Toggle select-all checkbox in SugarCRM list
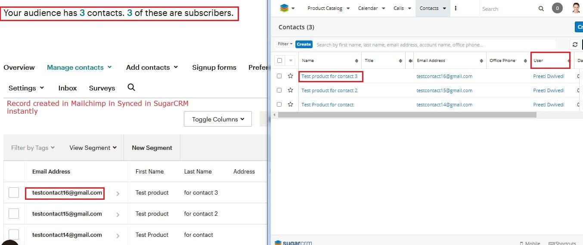The width and height of the screenshot is (583, 245). click(x=279, y=61)
